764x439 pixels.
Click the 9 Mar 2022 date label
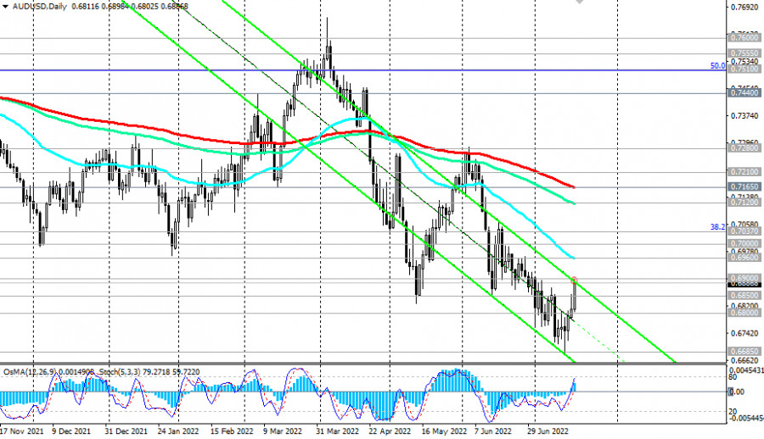pyautogui.click(x=282, y=431)
